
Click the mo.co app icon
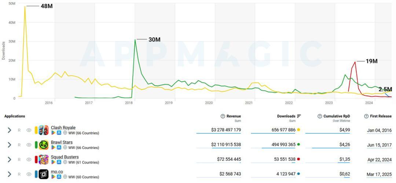point(44,174)
